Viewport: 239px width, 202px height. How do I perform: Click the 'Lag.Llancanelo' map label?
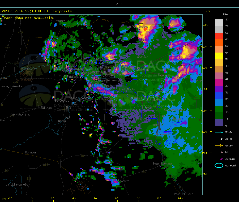[17, 184]
